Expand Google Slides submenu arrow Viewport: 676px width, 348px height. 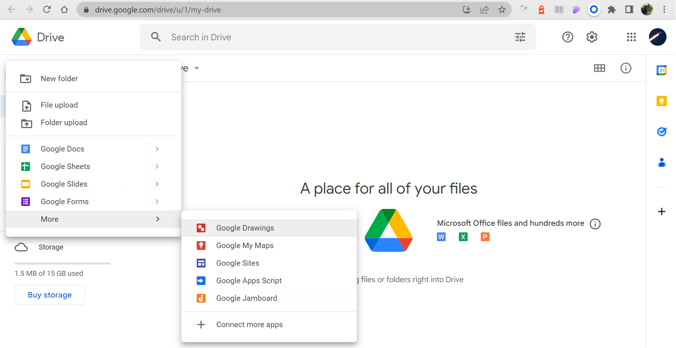pos(157,184)
